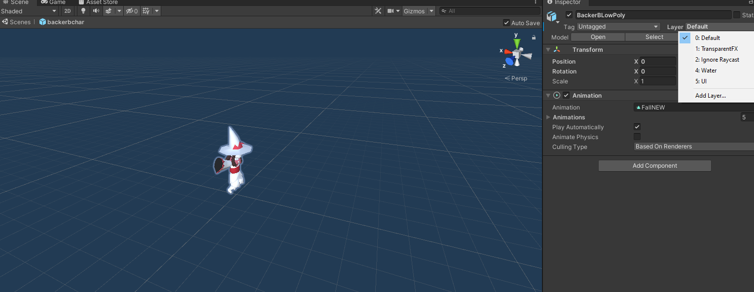
Task: Click the Rotation X value field
Action: [x=658, y=72]
